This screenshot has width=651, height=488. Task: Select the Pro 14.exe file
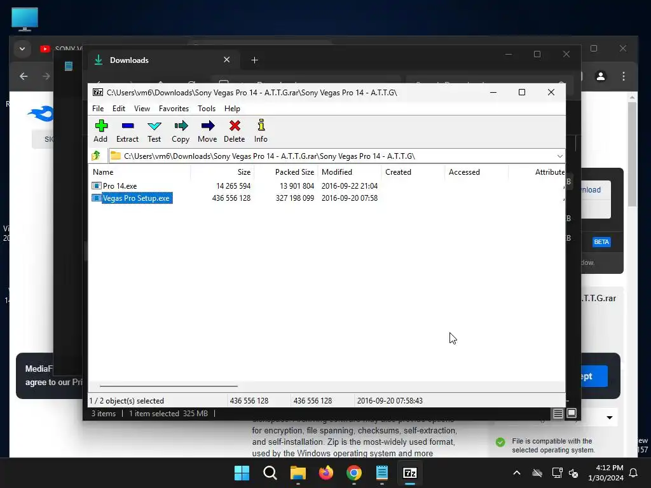pyautogui.click(x=120, y=186)
